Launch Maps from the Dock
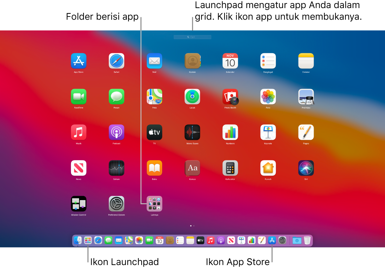385x269 pixels. click(x=129, y=240)
